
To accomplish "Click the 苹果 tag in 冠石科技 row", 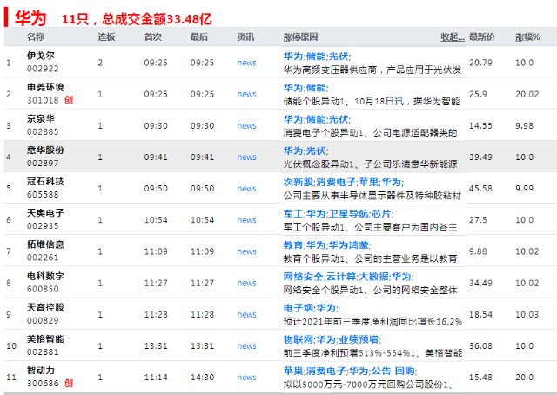I will point(369,182).
